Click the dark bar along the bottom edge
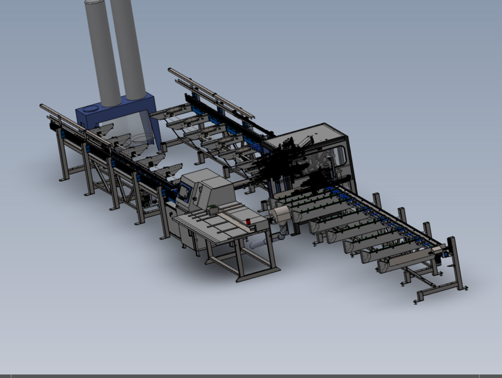 coord(251,375)
